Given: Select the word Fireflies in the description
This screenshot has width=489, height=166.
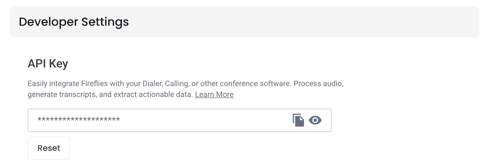Looking at the screenshot, I should tap(94, 84).
